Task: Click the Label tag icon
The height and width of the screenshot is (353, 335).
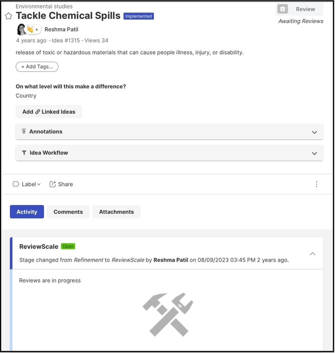Action: coord(15,184)
